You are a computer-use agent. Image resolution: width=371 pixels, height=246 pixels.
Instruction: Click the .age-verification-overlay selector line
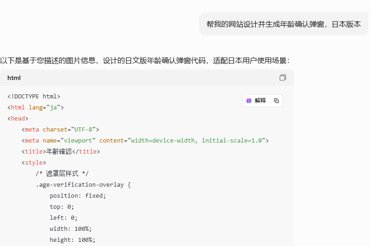point(83,185)
